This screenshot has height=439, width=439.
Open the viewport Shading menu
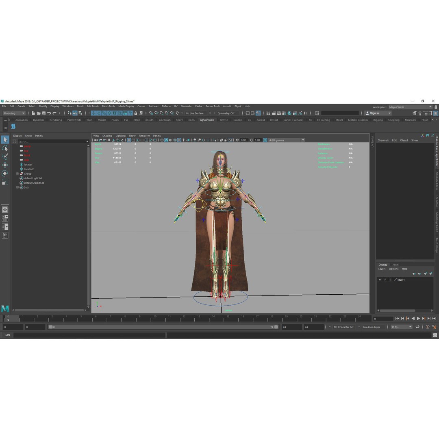coord(107,136)
